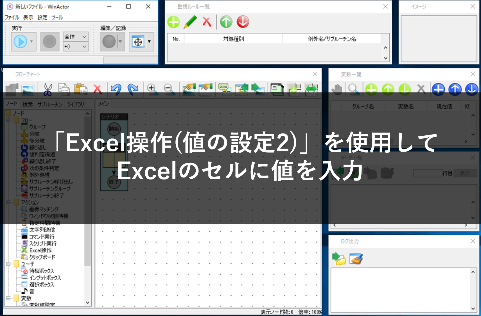Open the target selection dropdown arrow

[x=150, y=42]
